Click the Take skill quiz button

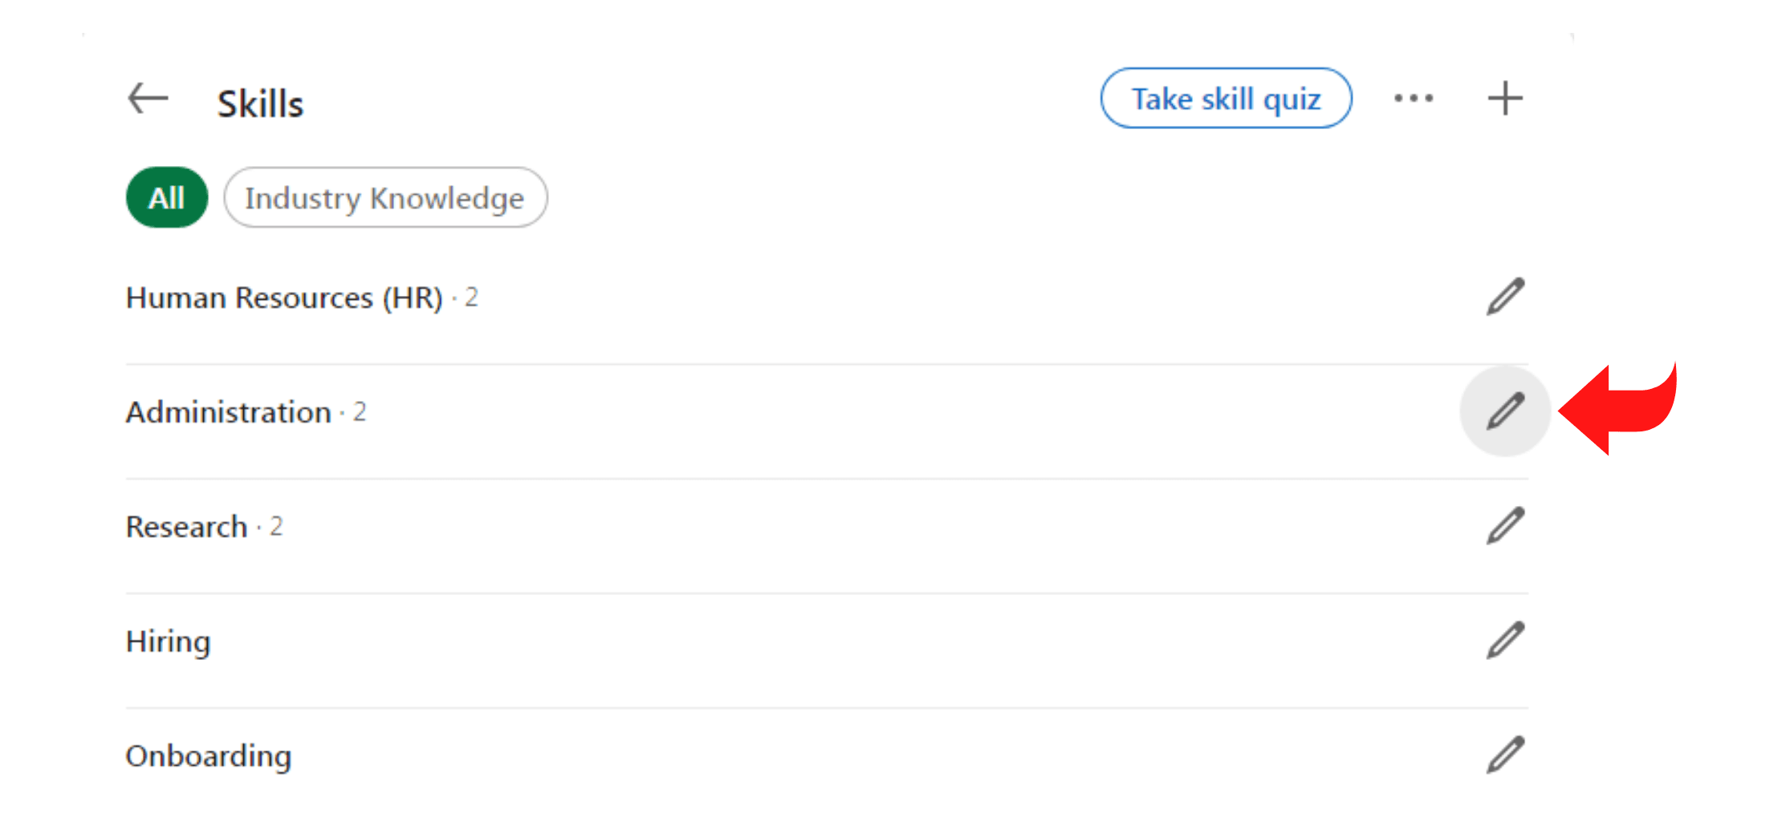tap(1226, 99)
